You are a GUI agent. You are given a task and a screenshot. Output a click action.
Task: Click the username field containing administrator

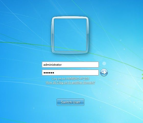click(70, 64)
